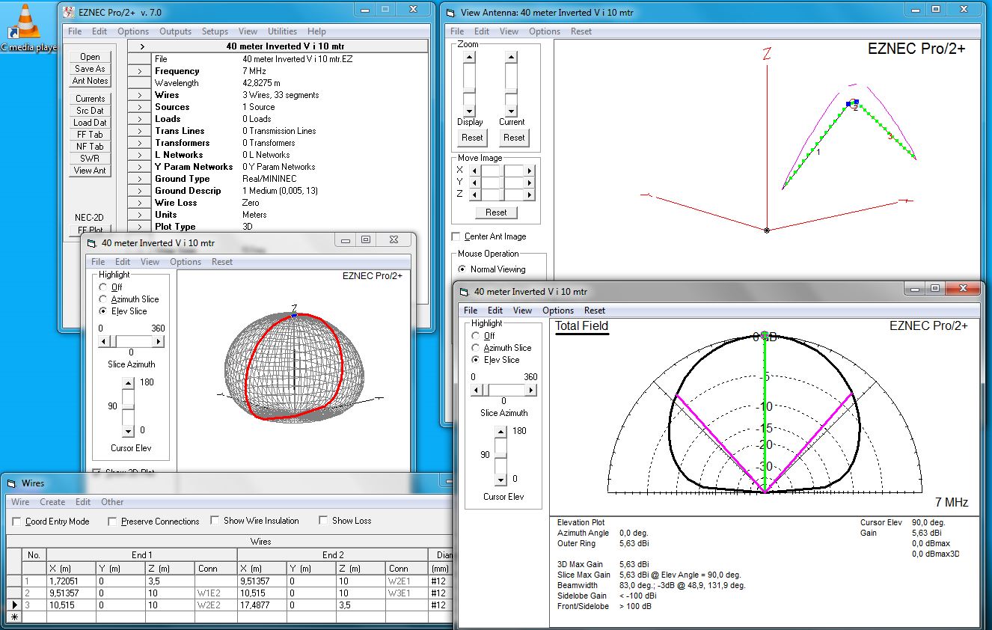
Task: Select Azimuth Slice radio in 2D plot window
Action: click(x=476, y=348)
